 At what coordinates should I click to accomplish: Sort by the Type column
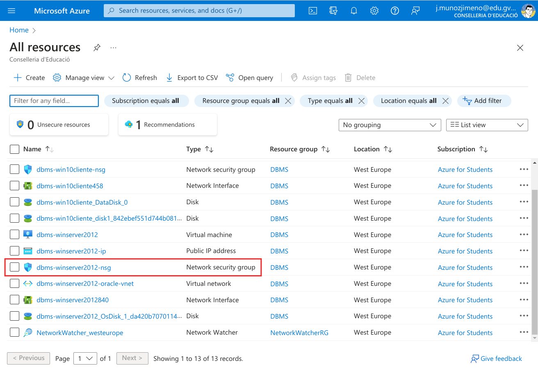coord(200,149)
